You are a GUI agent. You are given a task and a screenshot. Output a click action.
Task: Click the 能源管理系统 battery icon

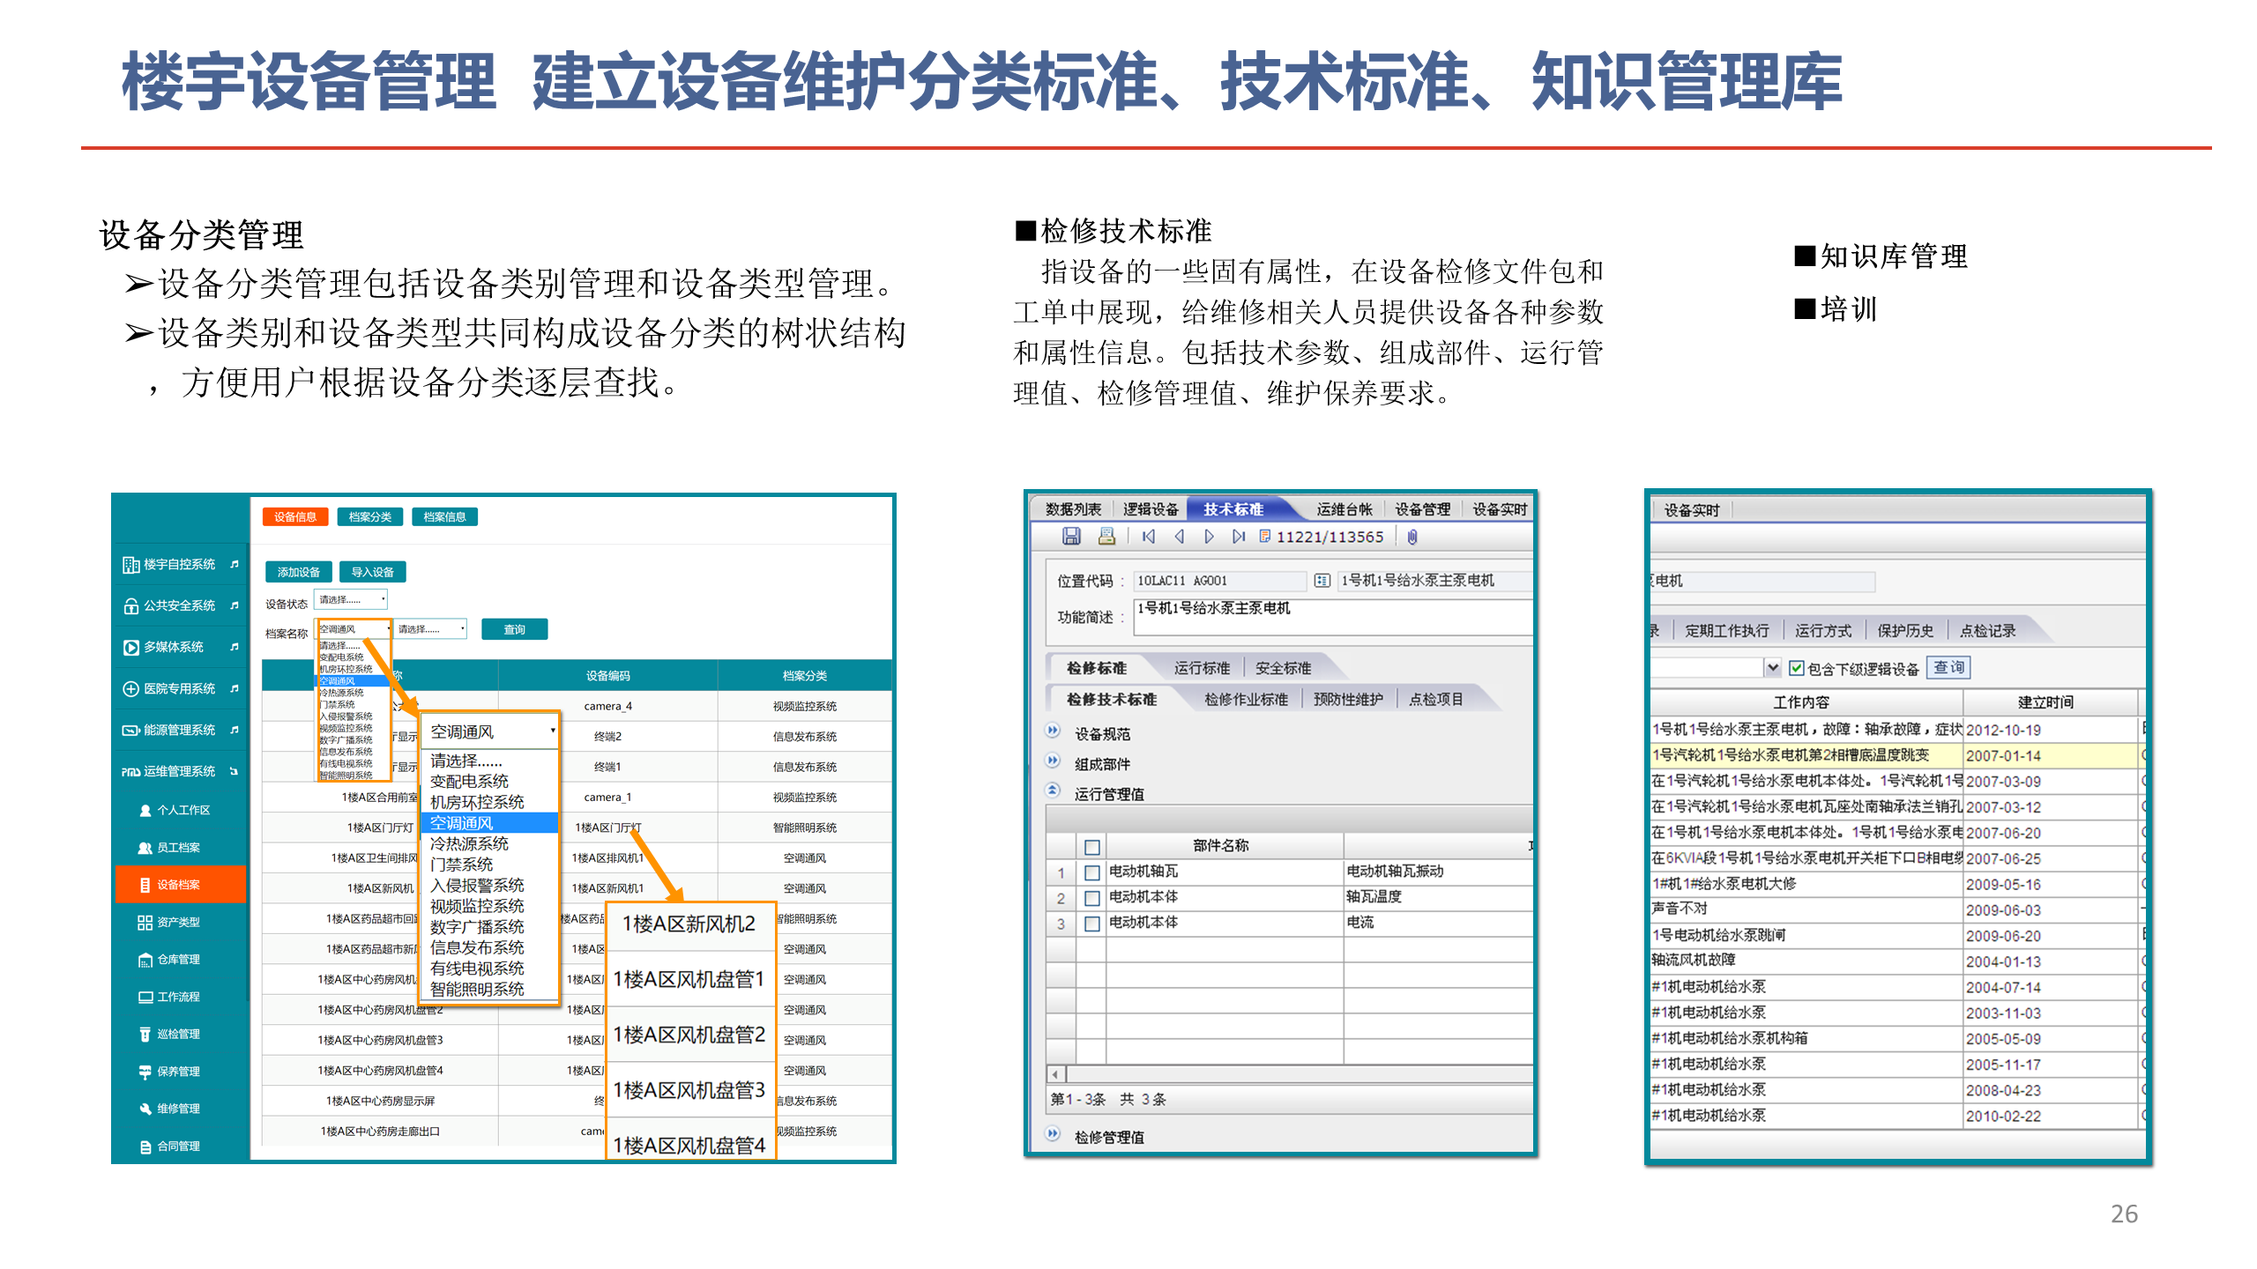130,731
